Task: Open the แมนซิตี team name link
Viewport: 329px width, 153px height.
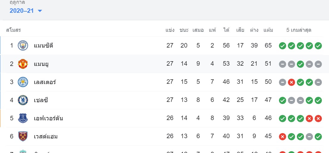Action: [43, 45]
